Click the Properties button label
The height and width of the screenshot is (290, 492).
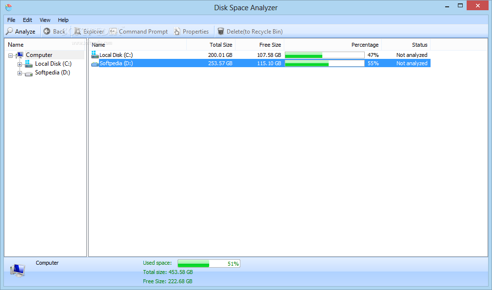click(196, 31)
